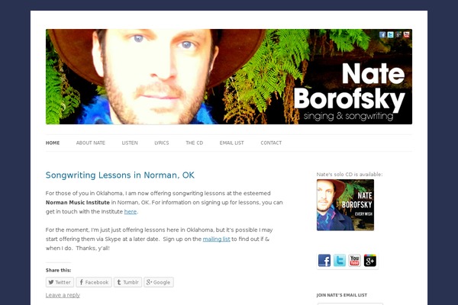The width and height of the screenshot is (458, 305).
Task: Share this post via Tumblr button
Action: 127,282
